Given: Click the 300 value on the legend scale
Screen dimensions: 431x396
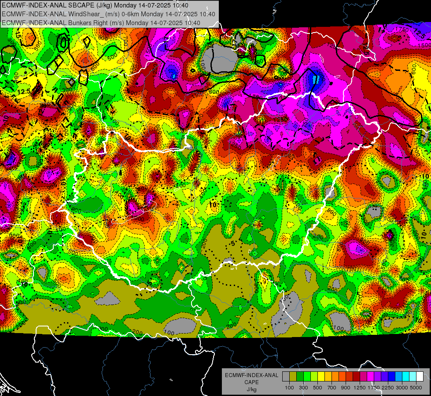Looking at the screenshot, I should tap(303, 388).
